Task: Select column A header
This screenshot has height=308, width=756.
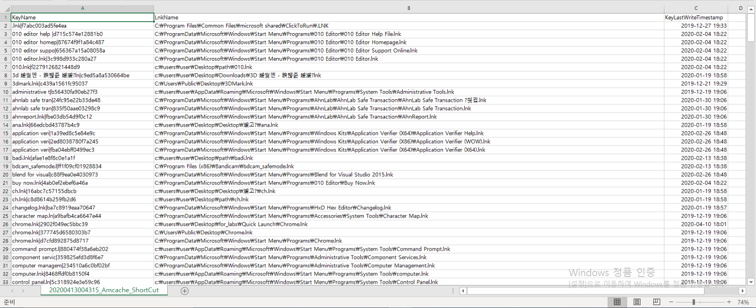Action: [x=82, y=8]
